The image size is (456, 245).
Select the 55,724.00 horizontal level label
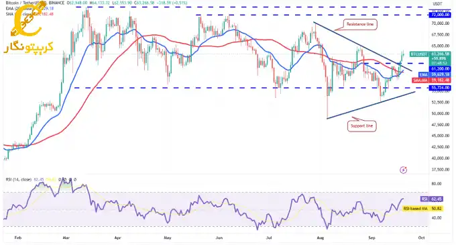pos(440,87)
